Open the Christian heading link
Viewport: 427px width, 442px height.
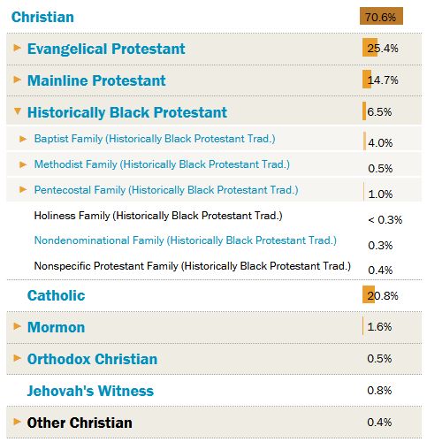click(42, 17)
